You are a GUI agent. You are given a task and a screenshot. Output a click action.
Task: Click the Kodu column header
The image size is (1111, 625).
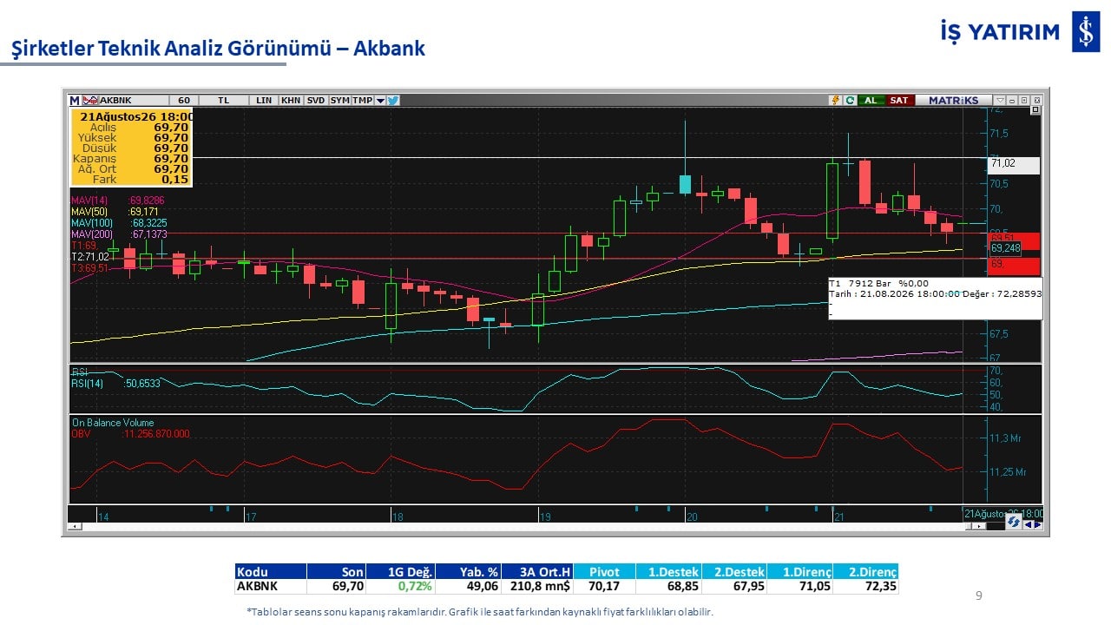tap(271, 572)
